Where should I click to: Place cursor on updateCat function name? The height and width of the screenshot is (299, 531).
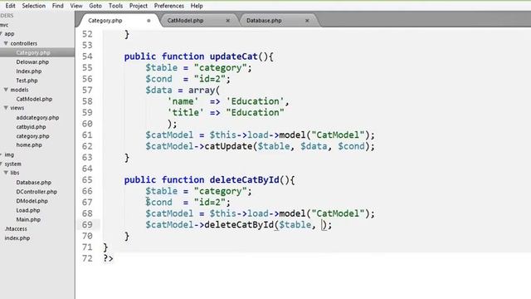tap(234, 56)
